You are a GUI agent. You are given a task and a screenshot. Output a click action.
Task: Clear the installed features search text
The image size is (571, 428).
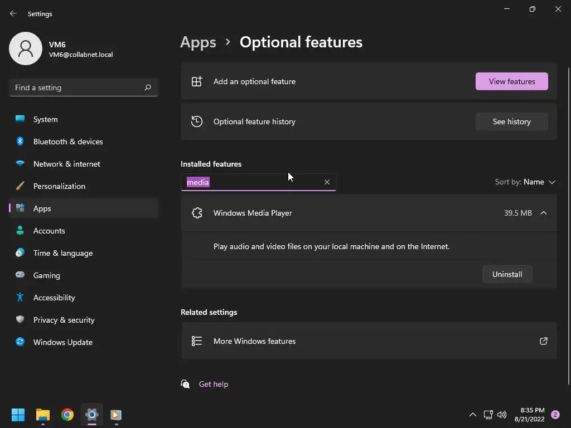point(327,182)
